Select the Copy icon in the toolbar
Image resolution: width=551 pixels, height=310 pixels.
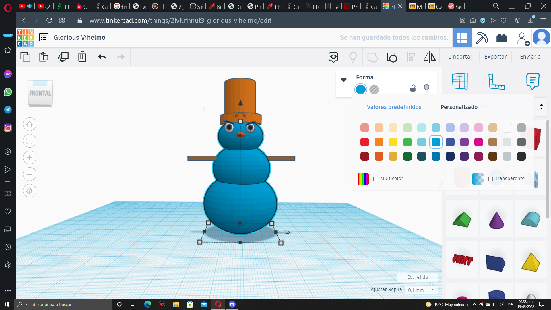(x=25, y=57)
